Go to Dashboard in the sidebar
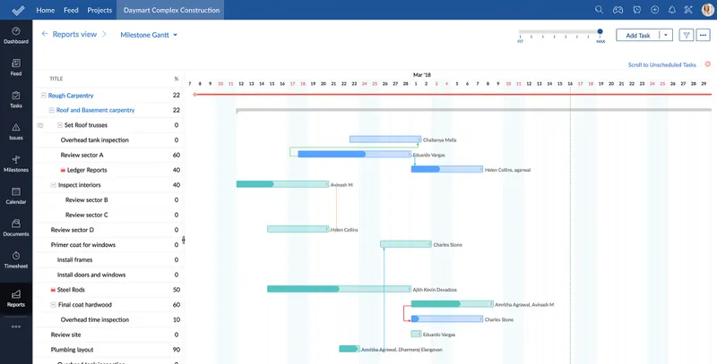The height and width of the screenshot is (364, 717). coord(16,36)
